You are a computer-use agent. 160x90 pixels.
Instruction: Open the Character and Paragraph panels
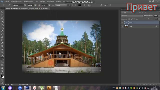tap(89, 5)
